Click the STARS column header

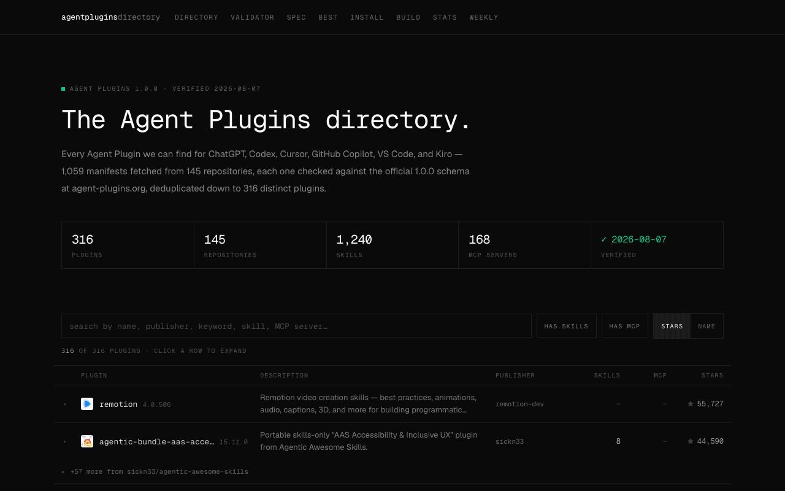[713, 376]
